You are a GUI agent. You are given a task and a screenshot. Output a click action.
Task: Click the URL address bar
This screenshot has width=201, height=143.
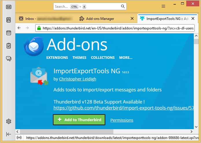click(115, 28)
